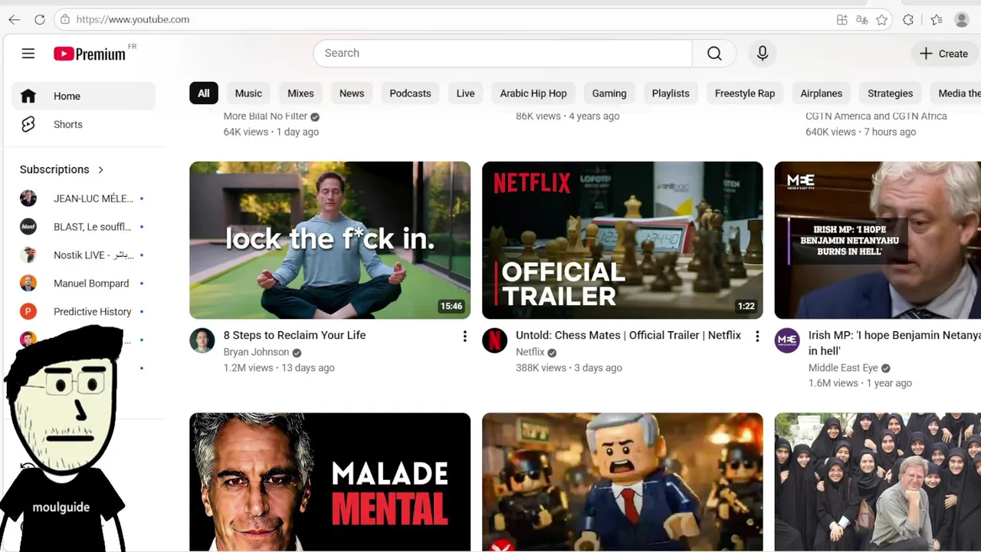Select the Freestyle Rap chip
Screen dimensions: 981x552
pyautogui.click(x=745, y=94)
